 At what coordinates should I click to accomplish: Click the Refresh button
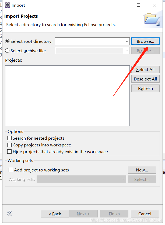pyautogui.click(x=145, y=88)
